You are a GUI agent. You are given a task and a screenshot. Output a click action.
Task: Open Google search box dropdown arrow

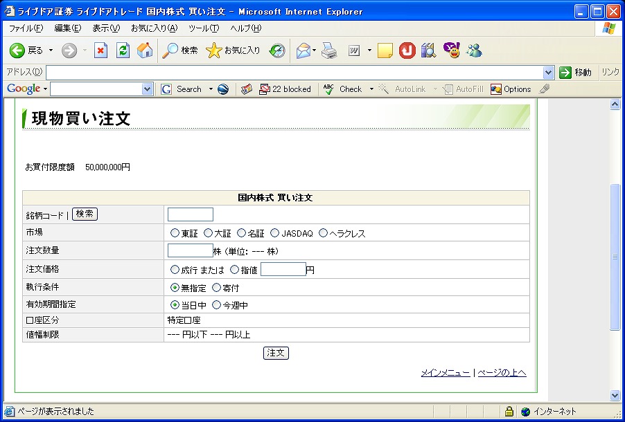tap(148, 89)
